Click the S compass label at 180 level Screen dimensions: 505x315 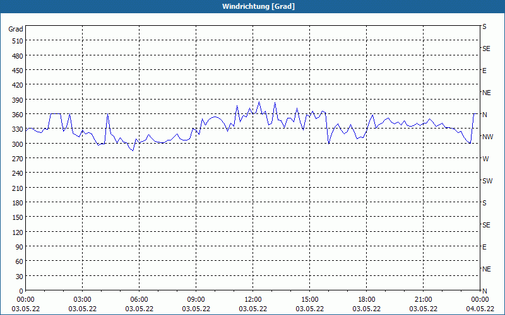click(484, 203)
